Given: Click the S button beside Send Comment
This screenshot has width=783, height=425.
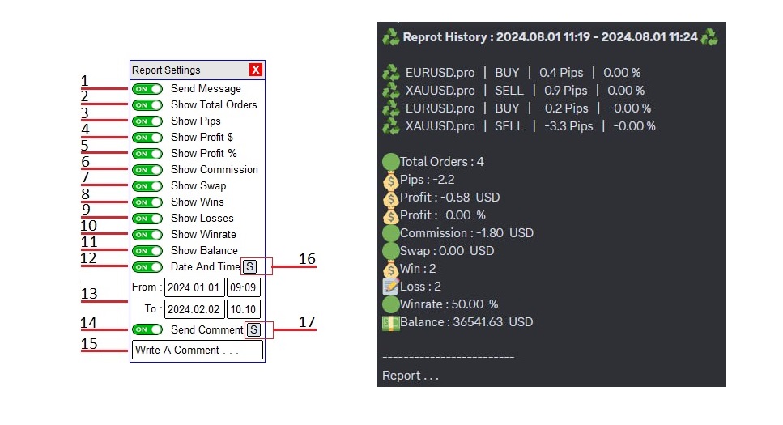Looking at the screenshot, I should coord(254,329).
